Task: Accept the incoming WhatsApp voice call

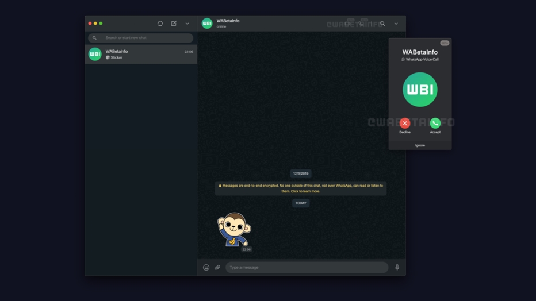Action: 435,123
